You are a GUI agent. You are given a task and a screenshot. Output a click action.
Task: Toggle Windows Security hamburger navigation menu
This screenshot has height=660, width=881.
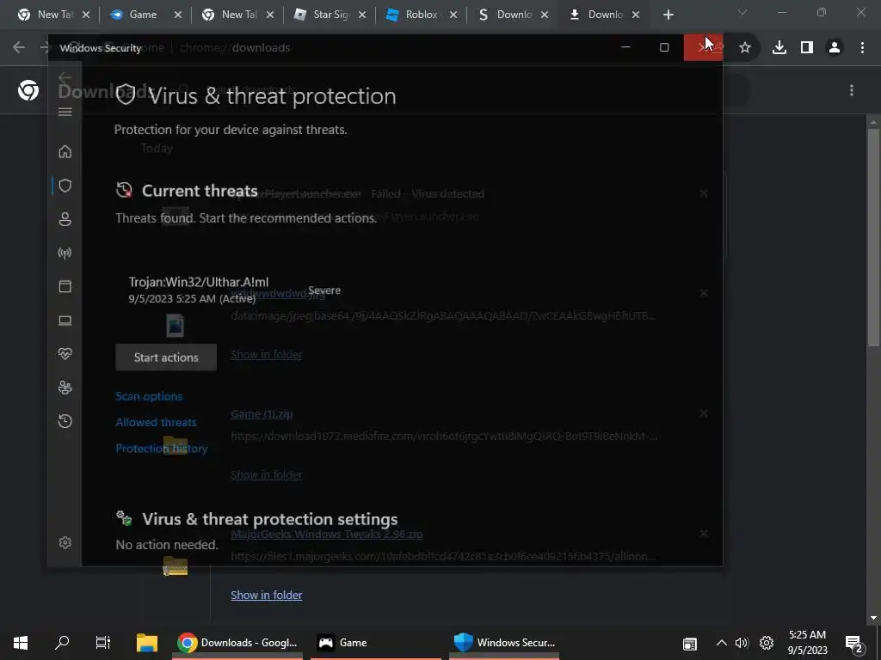(65, 112)
